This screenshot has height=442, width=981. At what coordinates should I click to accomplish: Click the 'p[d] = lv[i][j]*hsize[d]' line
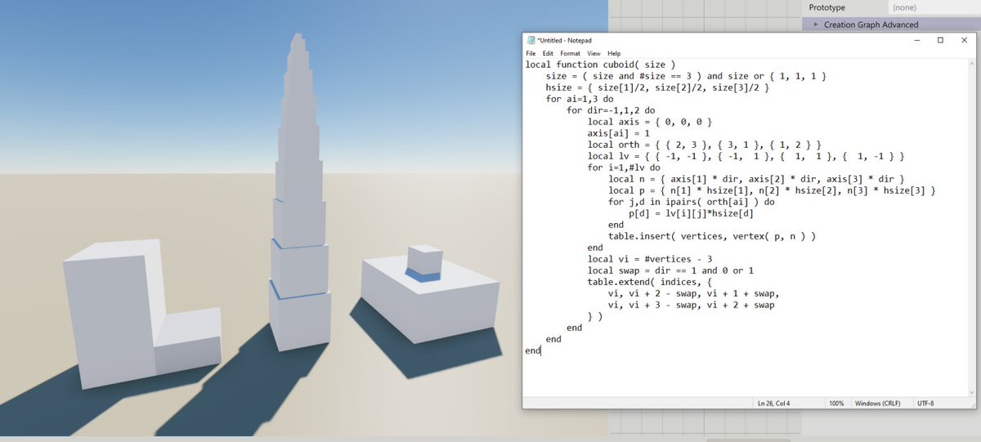point(692,213)
